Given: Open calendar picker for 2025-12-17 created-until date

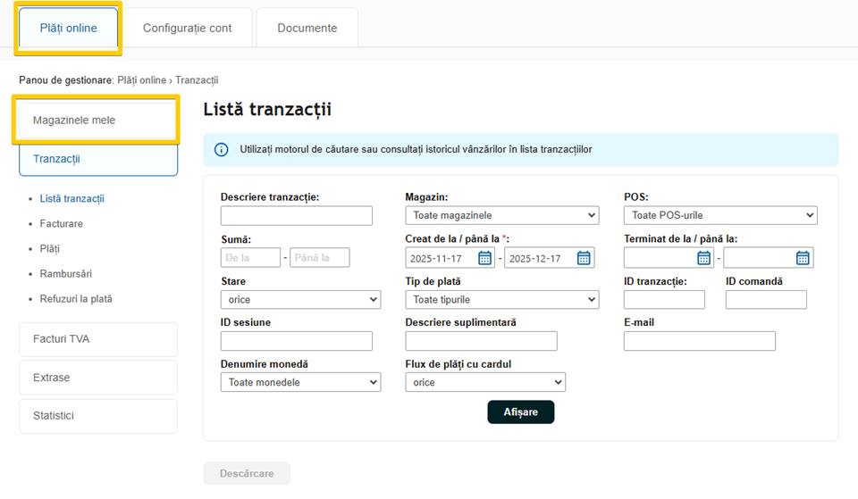Looking at the screenshot, I should pos(584,258).
